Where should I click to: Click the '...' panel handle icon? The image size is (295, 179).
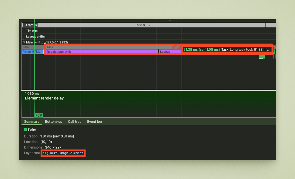[x=171, y=21]
